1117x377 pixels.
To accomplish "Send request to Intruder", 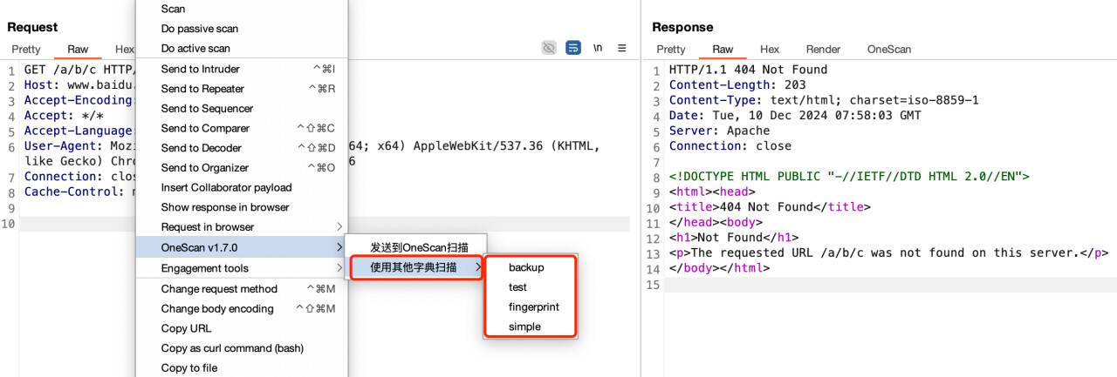I will pyautogui.click(x=200, y=69).
